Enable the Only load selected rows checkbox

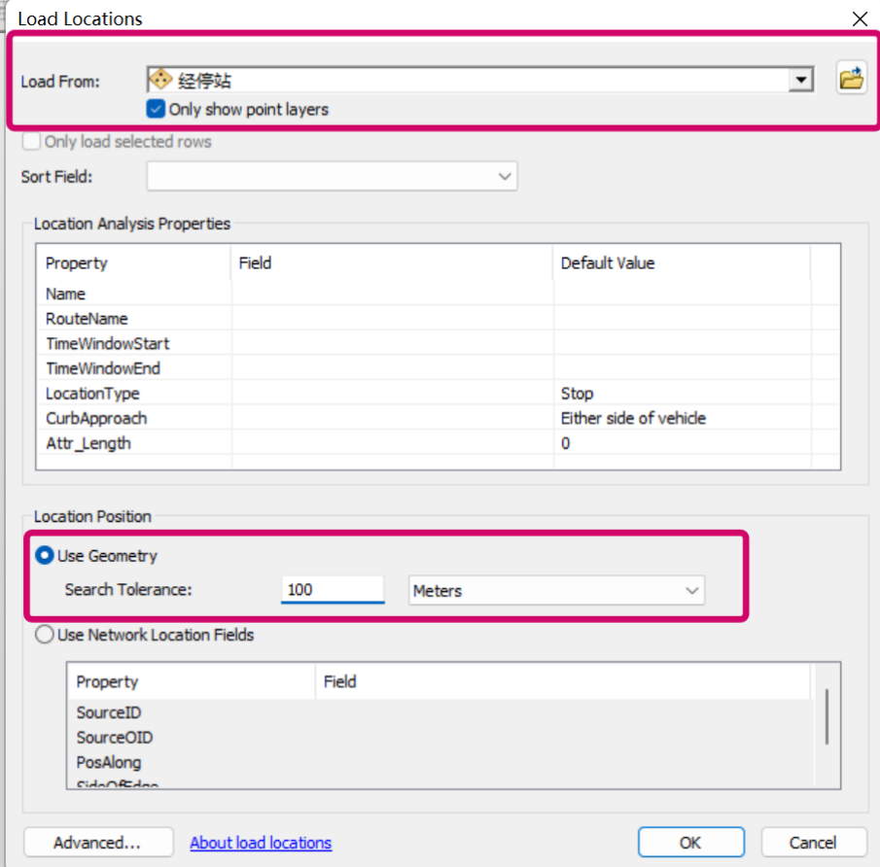point(31,140)
